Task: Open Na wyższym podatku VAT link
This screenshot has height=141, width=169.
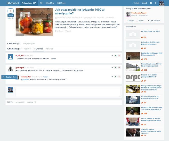Action: click(x=150, y=98)
